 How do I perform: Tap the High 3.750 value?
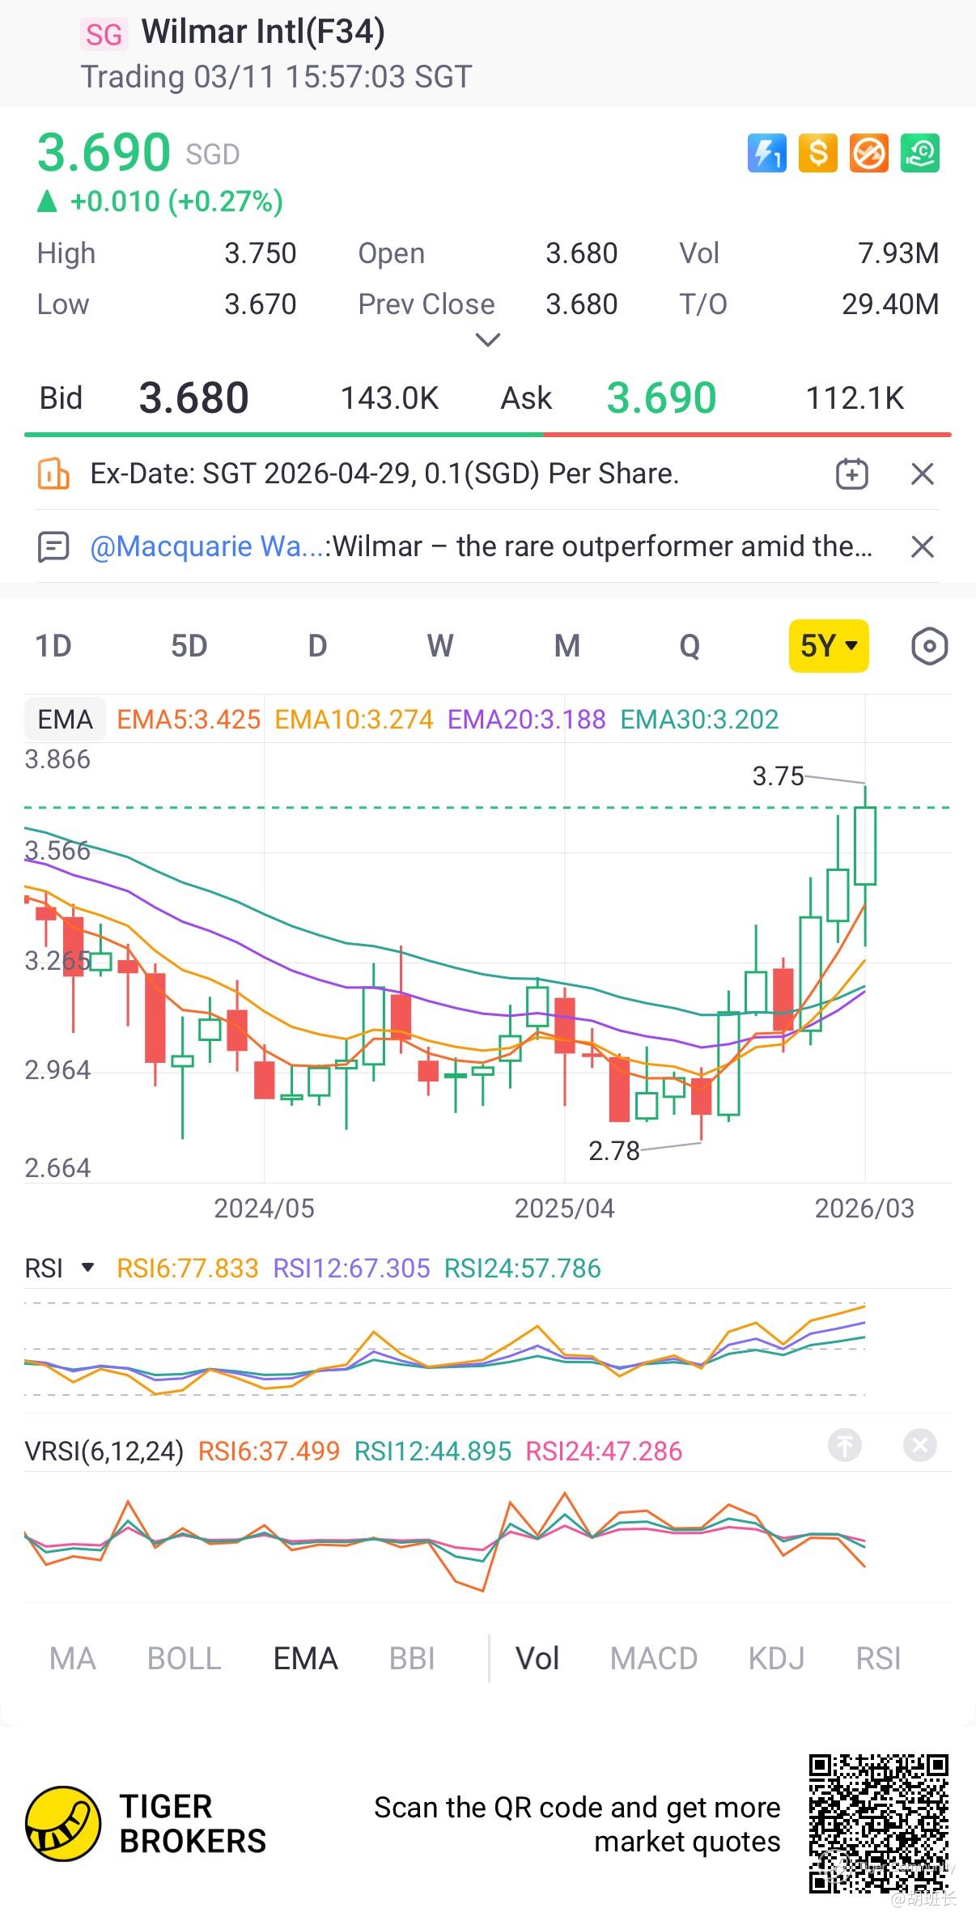click(260, 253)
